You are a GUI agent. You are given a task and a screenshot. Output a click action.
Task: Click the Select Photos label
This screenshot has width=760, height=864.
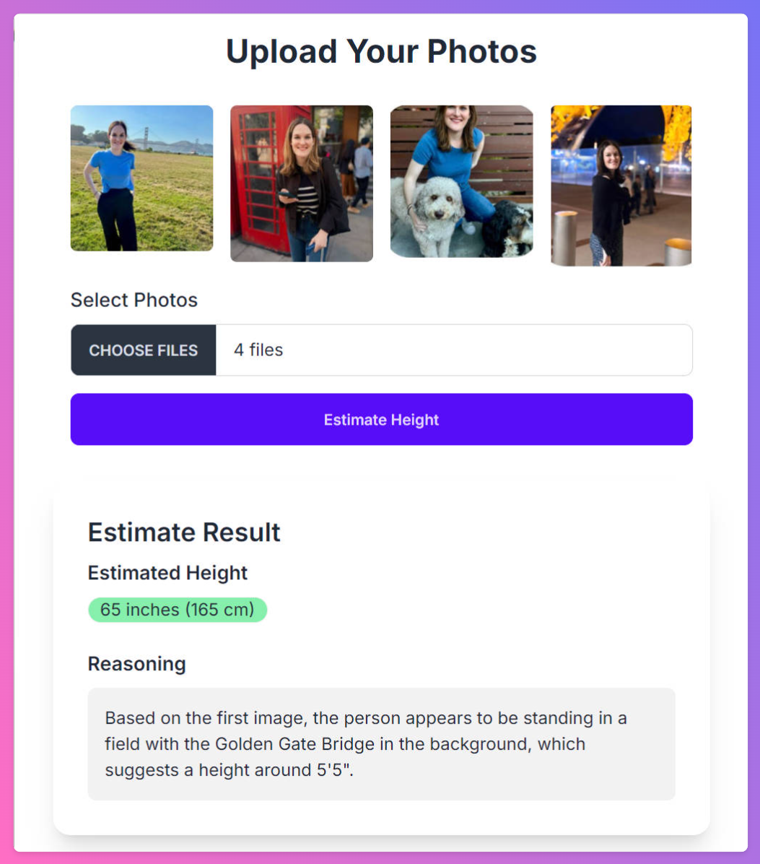[x=134, y=300]
